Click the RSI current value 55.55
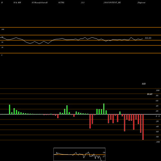Viewport: 161px width, 161px height. pos(148,38)
